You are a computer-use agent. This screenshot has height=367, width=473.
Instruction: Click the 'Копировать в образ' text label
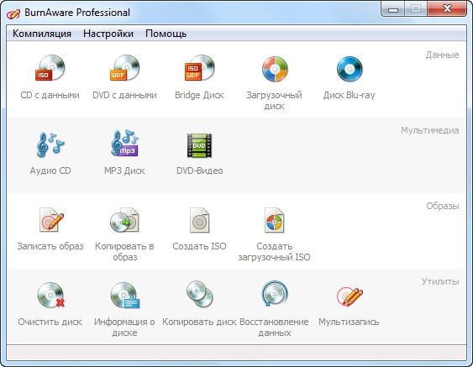124,251
